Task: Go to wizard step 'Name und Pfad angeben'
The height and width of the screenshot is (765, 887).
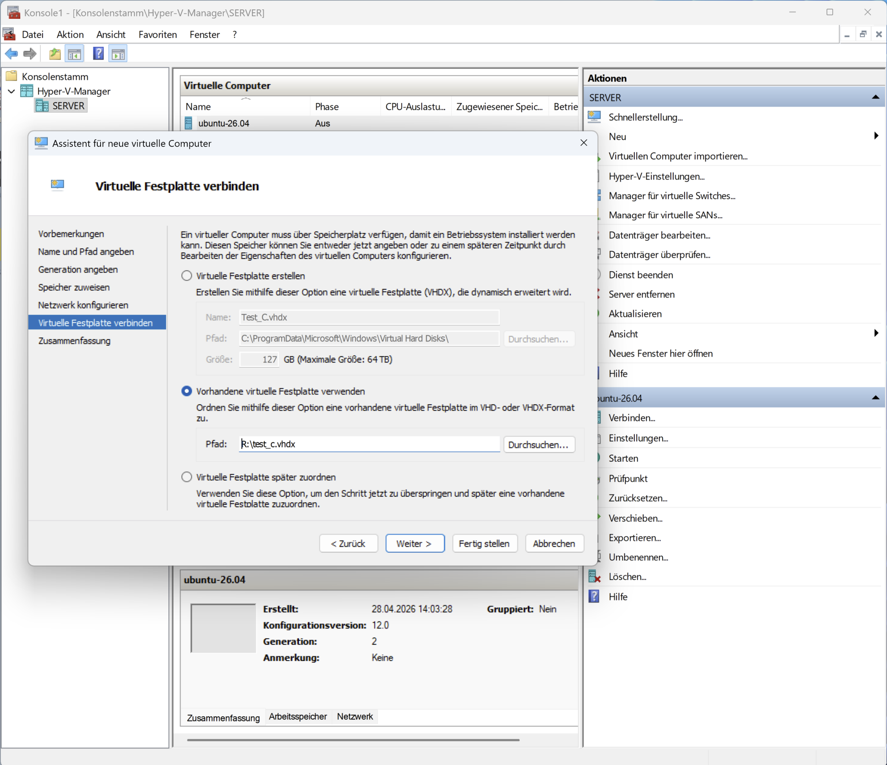Action: (x=86, y=252)
